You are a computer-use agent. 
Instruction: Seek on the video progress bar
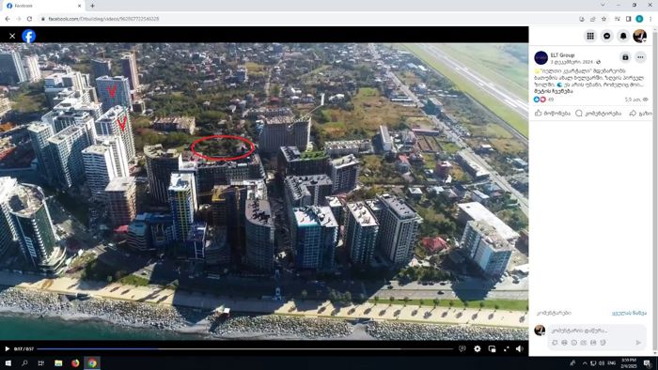(x=245, y=348)
